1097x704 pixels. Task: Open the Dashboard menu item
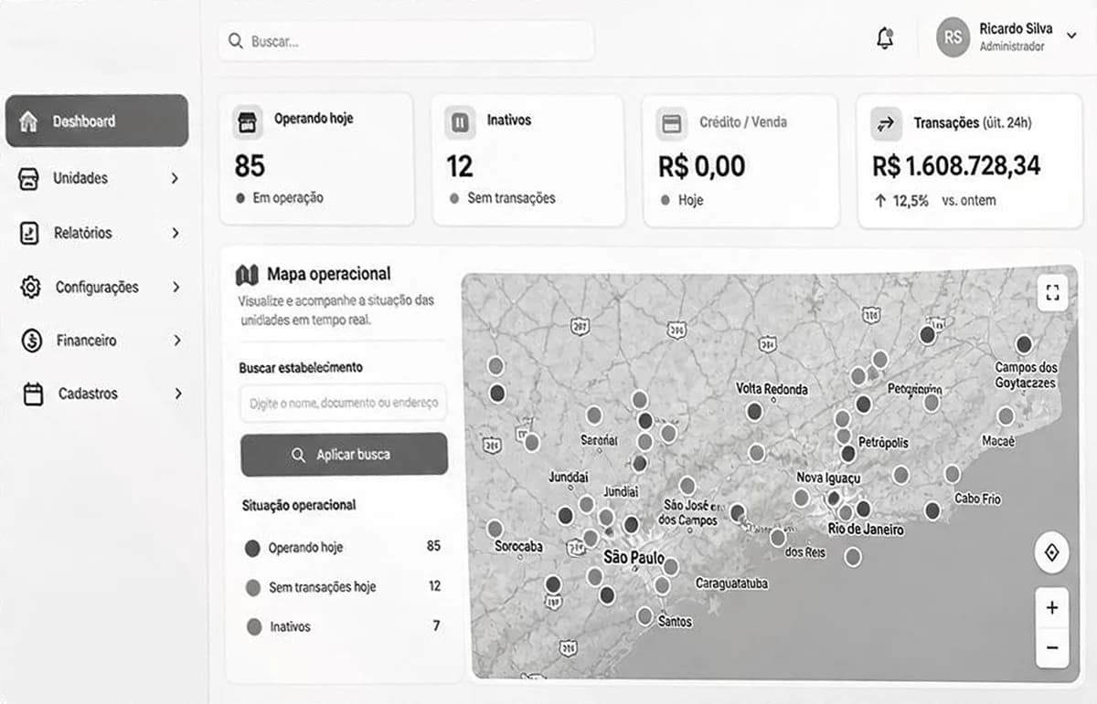pyautogui.click(x=97, y=121)
